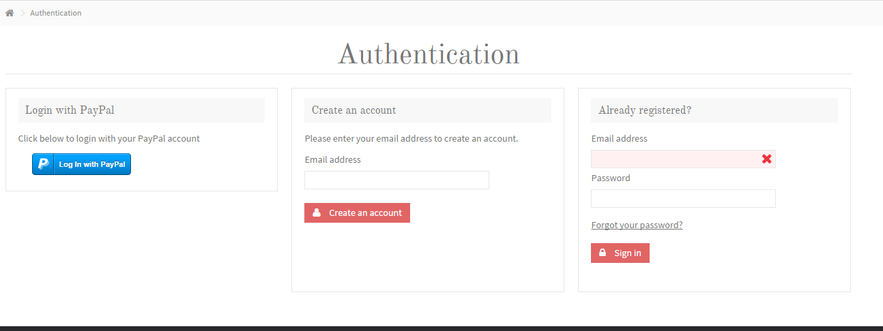Click the lock icon on Sign in
883x331 pixels.
[603, 253]
